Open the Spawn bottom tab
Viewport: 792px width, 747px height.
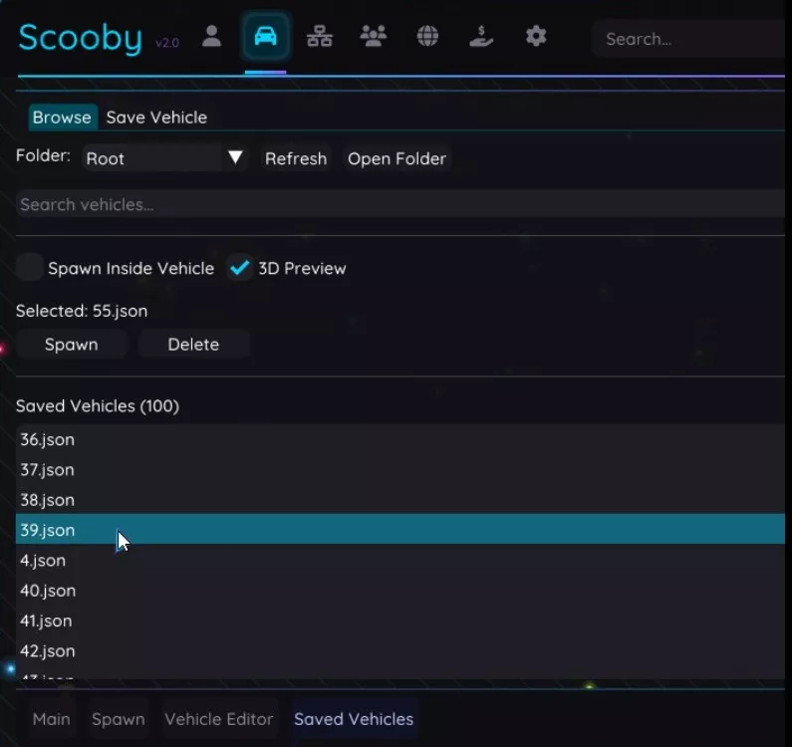pos(119,719)
